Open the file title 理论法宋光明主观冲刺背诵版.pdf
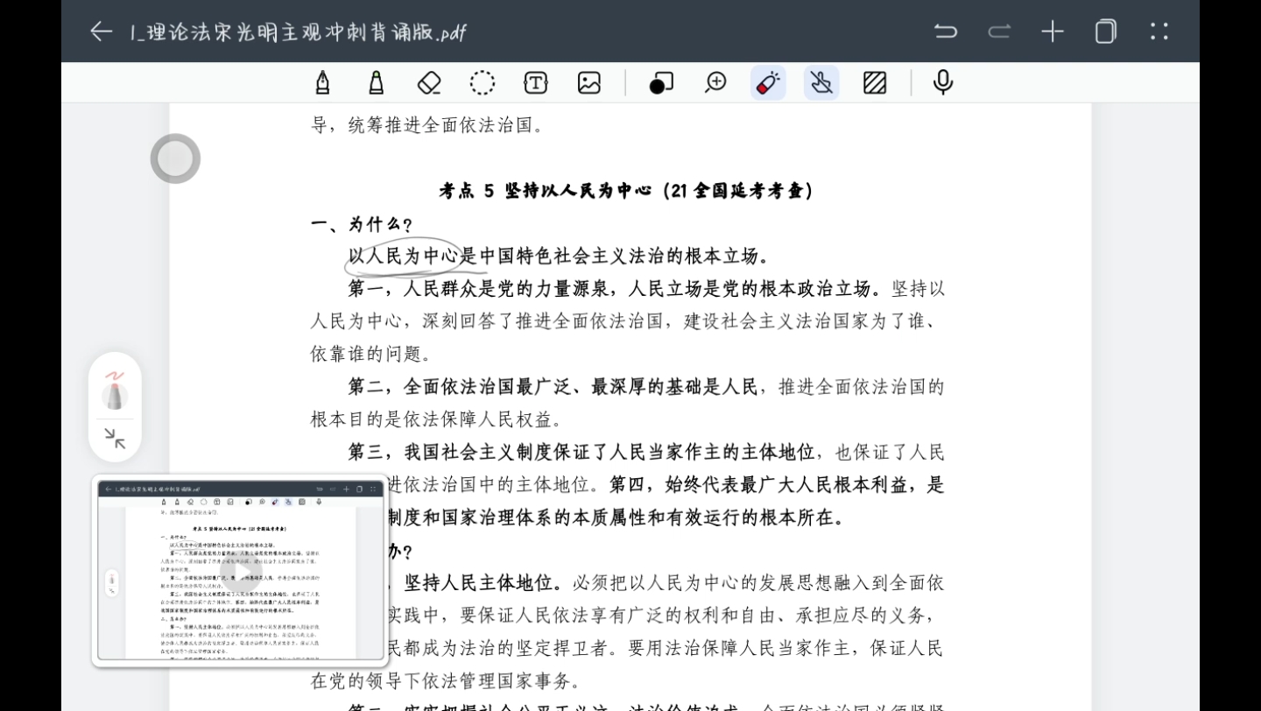This screenshot has height=711, width=1261. coord(298,32)
